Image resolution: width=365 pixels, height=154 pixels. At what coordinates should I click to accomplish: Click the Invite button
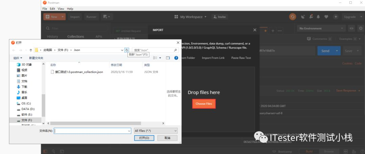220,17
